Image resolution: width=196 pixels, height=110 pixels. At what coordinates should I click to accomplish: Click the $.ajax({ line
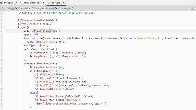(x=24, y=27)
